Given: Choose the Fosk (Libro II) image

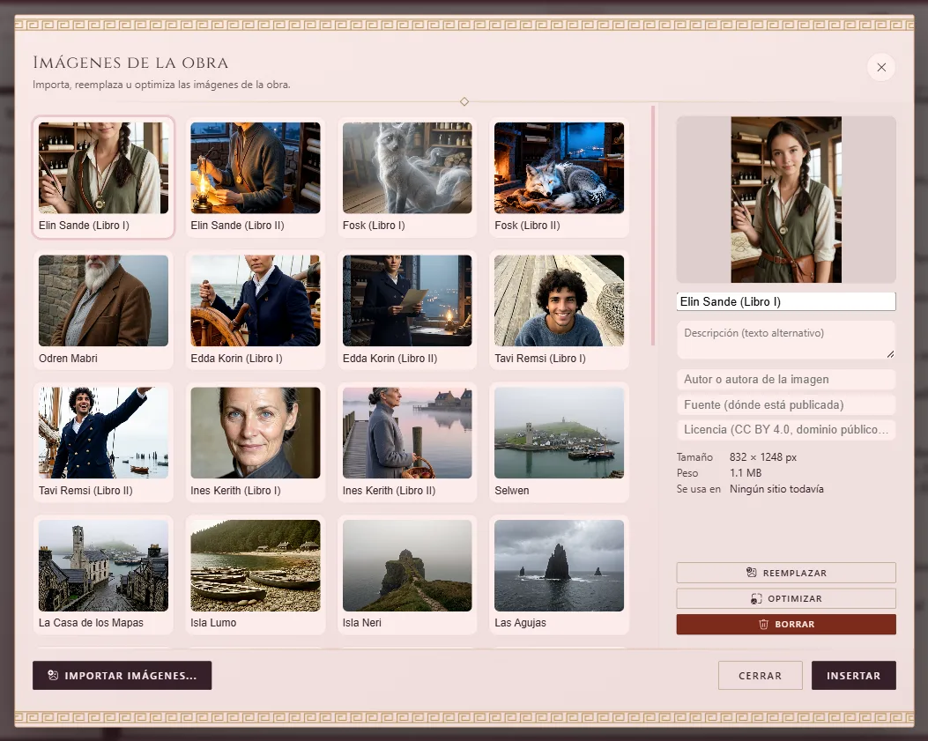Looking at the screenshot, I should 560,177.
